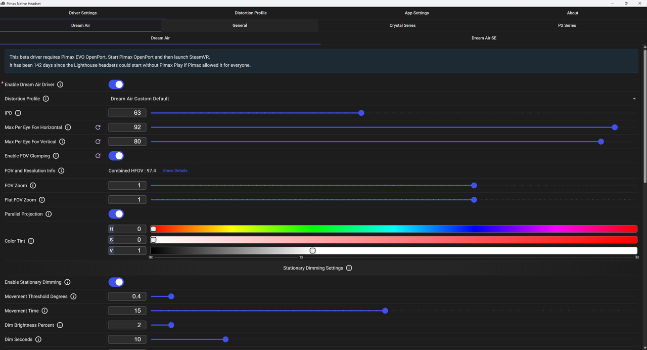647x350 pixels.
Task: Click the FOV Zoom slider handle
Action: (x=474, y=186)
